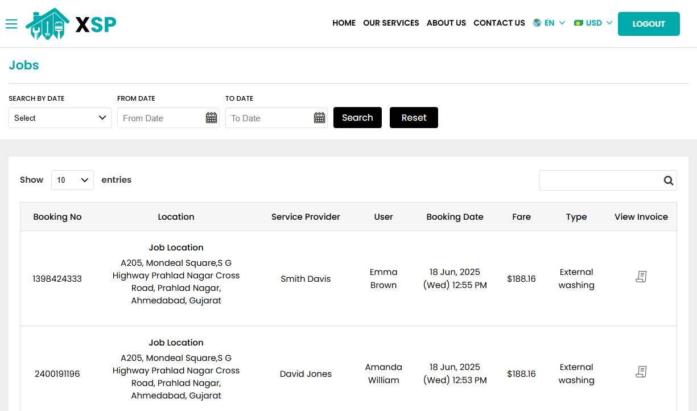Open the To Date calendar picker icon

click(319, 117)
